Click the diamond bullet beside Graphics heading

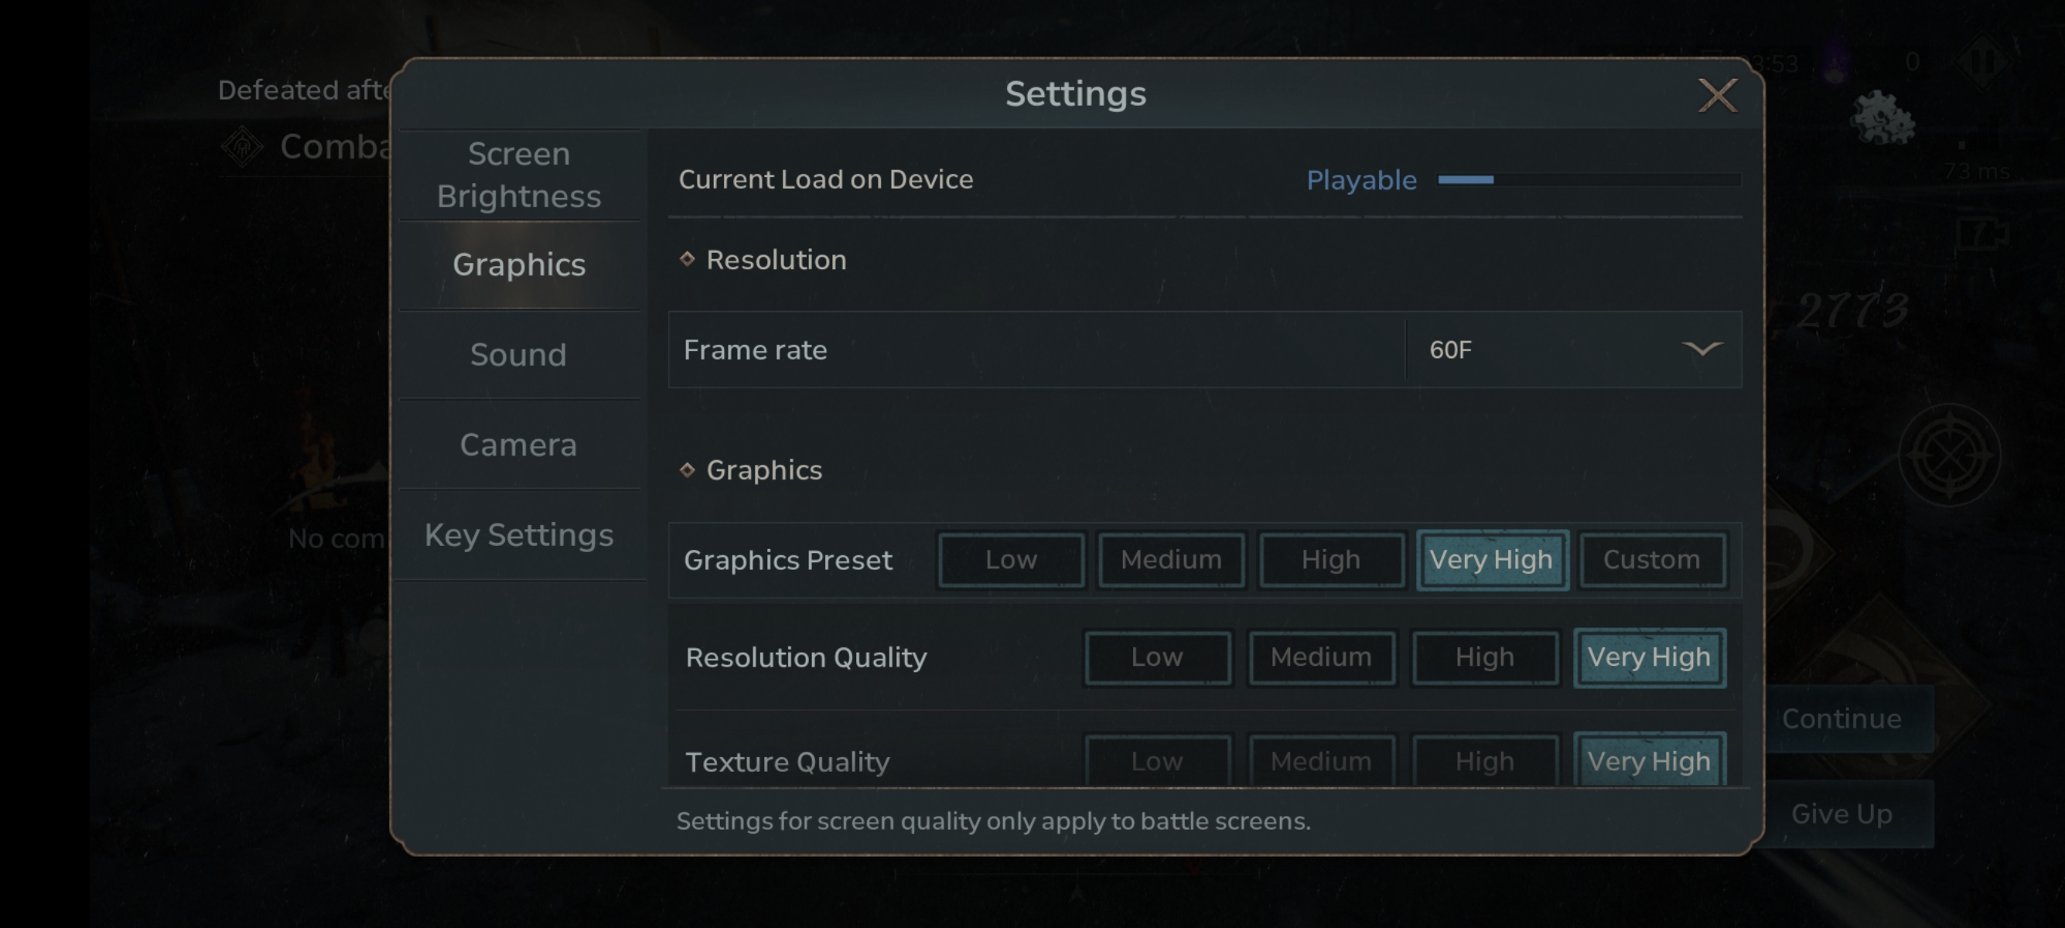[687, 469]
